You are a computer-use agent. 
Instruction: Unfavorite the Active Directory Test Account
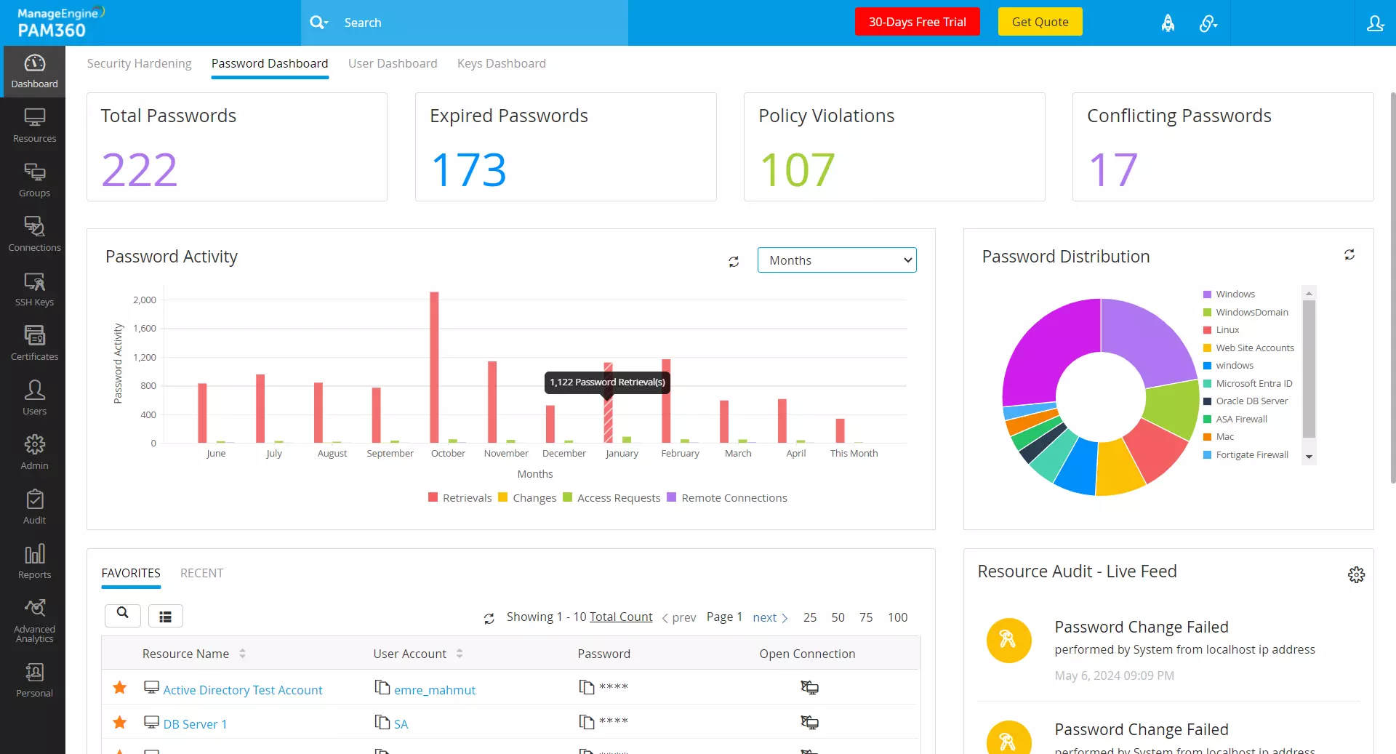tap(119, 688)
